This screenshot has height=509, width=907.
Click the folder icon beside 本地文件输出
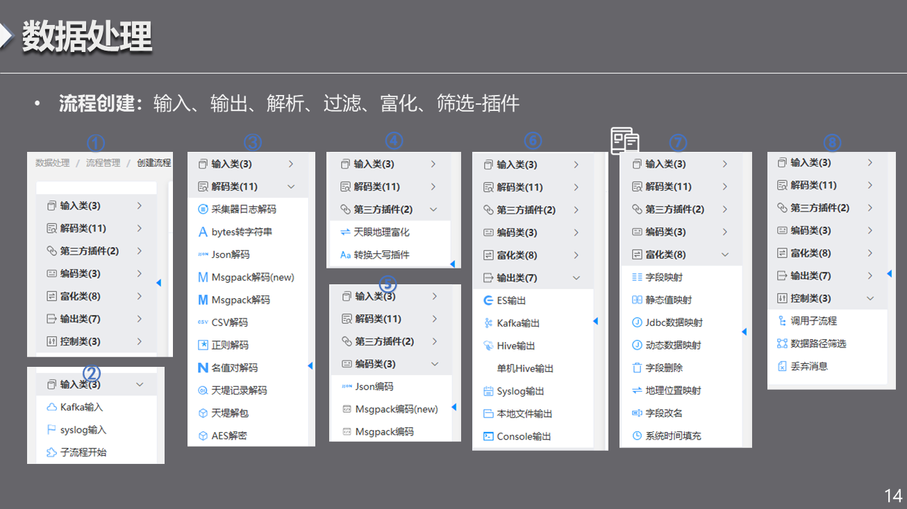pyautogui.click(x=488, y=414)
